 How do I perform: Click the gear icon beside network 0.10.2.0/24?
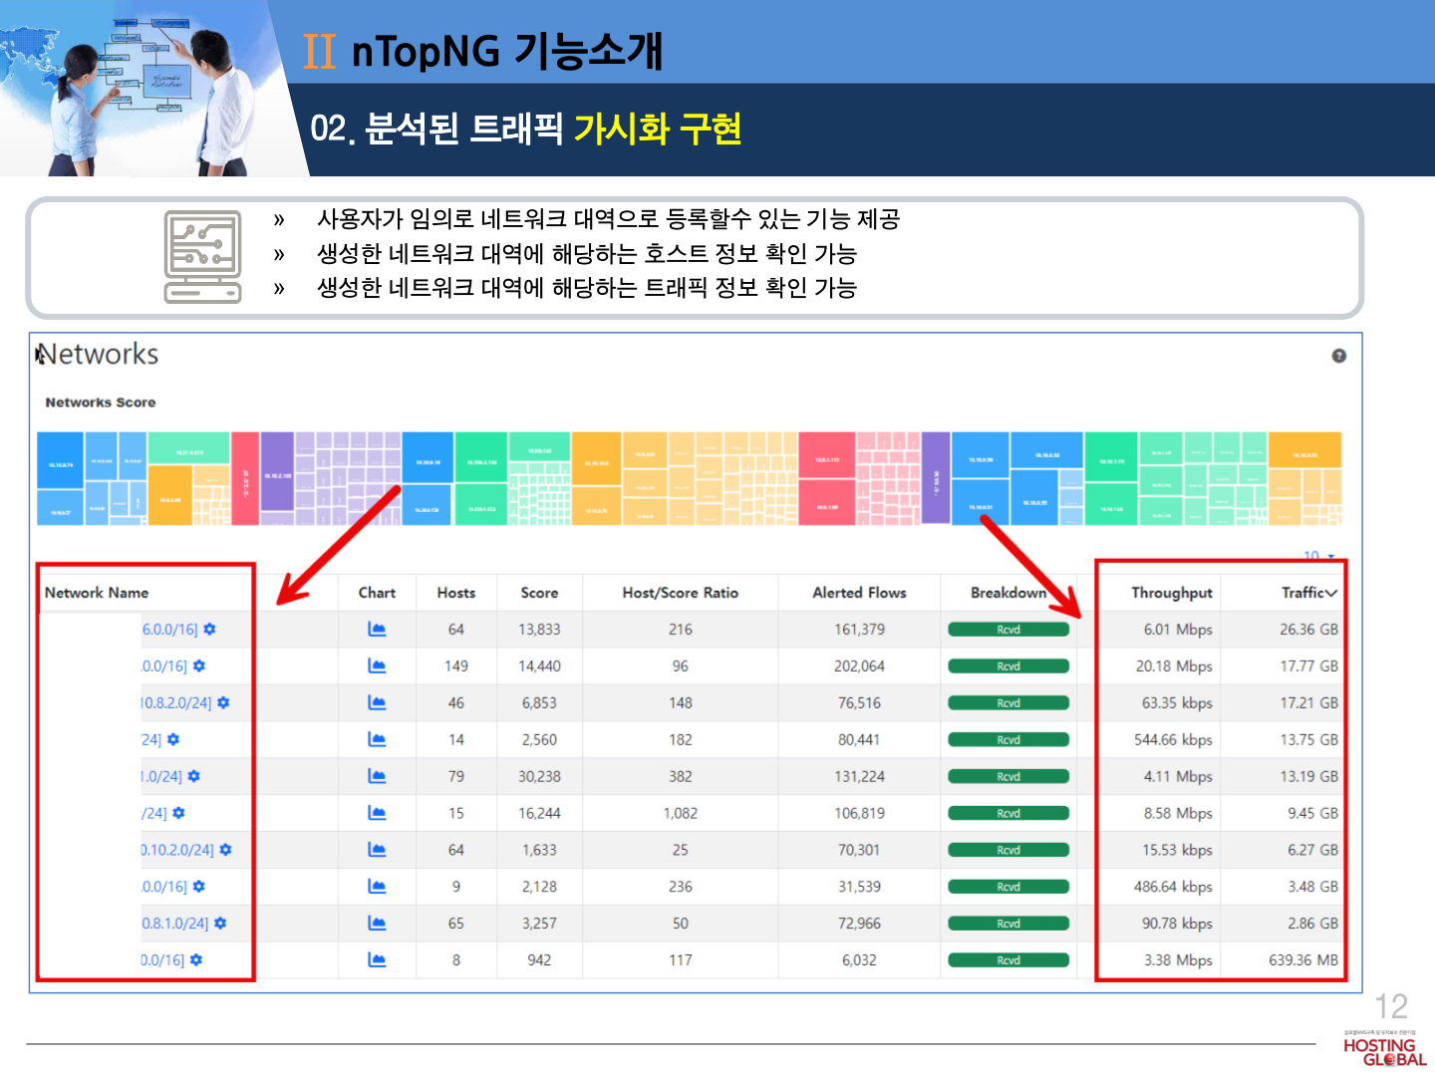pyautogui.click(x=226, y=850)
